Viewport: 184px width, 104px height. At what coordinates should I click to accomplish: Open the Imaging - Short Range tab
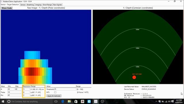coord(43,5)
